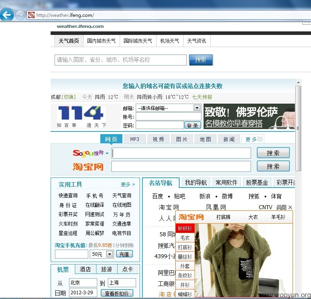Select the 酒店 booking tab
This screenshot has height=299, width=311.
[85, 269]
